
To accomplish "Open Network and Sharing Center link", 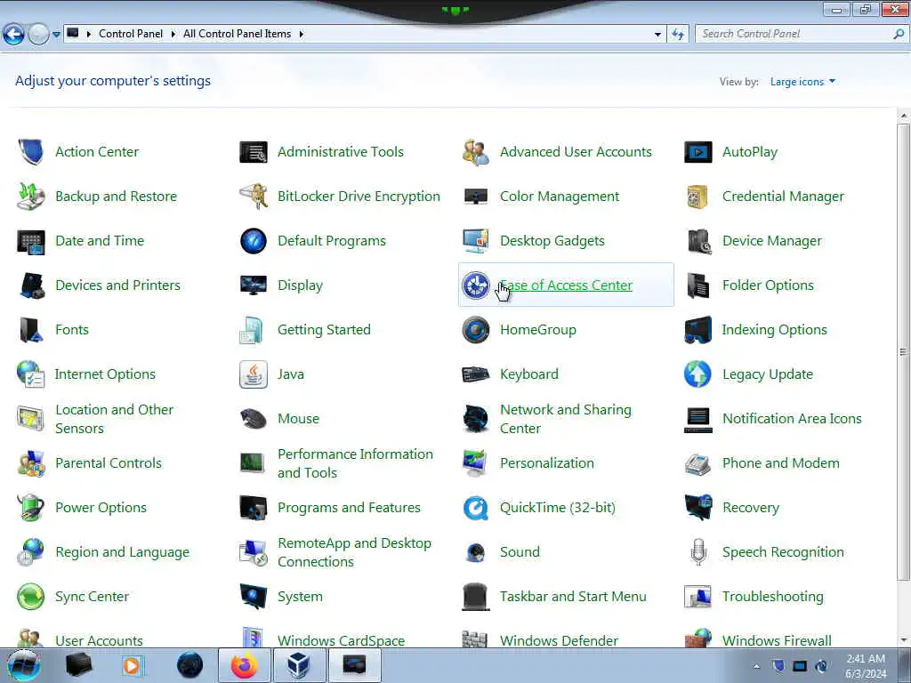I will [565, 419].
